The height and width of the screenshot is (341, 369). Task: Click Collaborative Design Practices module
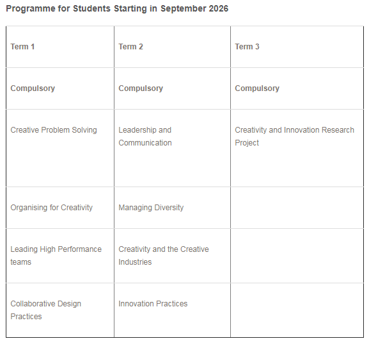(x=45, y=310)
